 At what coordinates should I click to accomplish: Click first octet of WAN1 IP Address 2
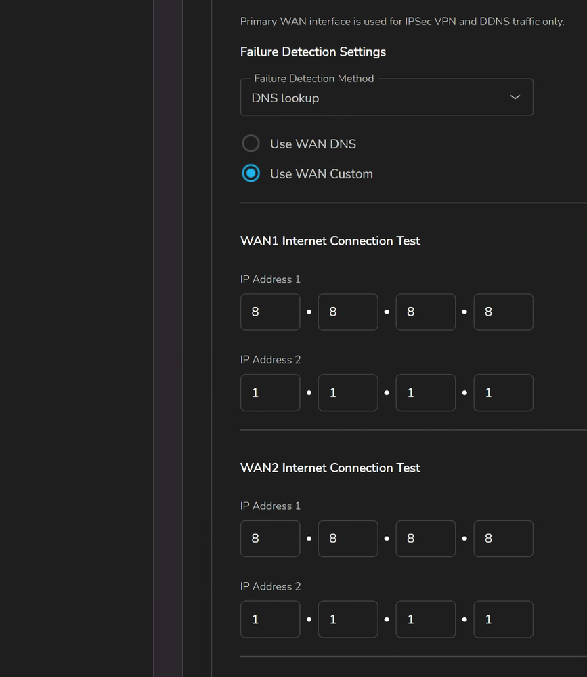270,393
